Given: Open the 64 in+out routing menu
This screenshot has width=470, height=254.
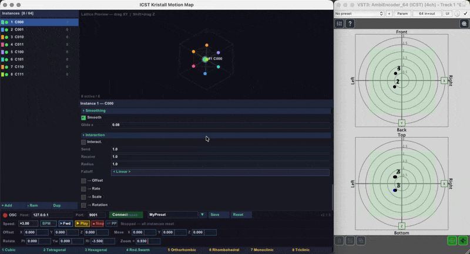Looking at the screenshot, I should [x=427, y=13].
